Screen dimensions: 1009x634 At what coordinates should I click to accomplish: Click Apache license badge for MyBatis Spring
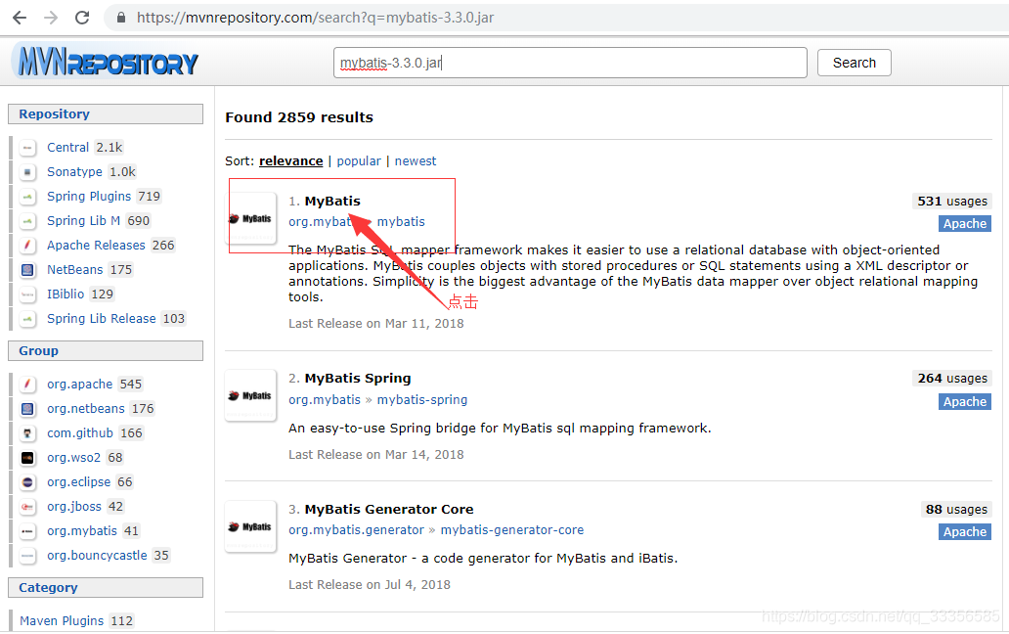pos(965,402)
